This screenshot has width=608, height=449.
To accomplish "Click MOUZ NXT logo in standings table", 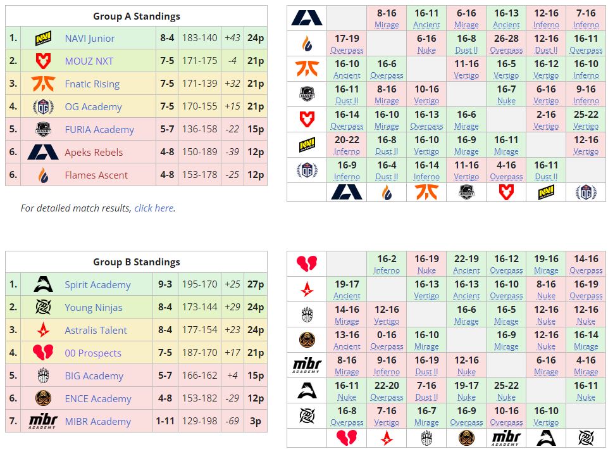I will (43, 61).
